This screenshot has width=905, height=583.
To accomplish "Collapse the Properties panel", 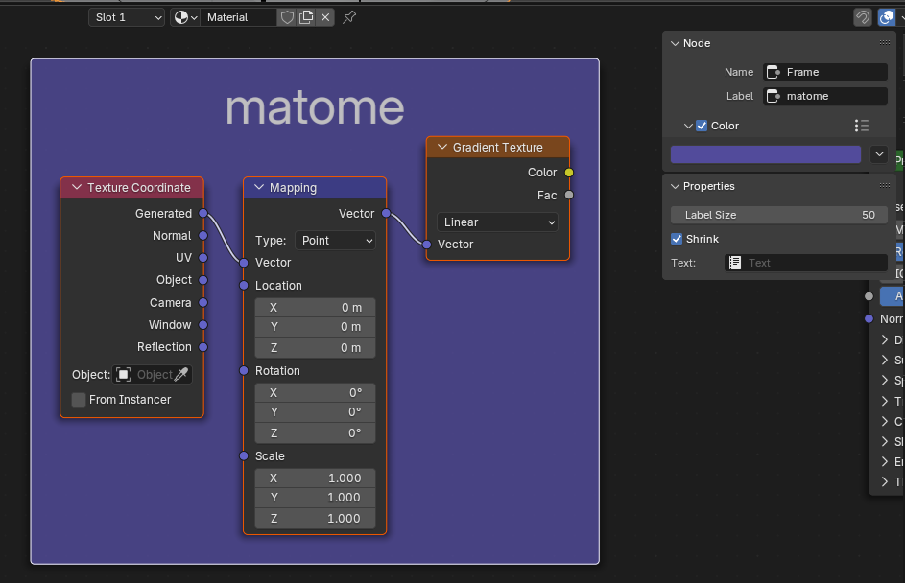I will pos(675,186).
